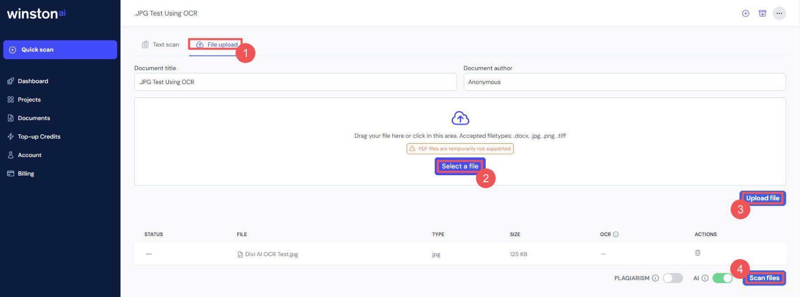Open the three-dot more options menu
The image size is (800, 297).
click(779, 13)
